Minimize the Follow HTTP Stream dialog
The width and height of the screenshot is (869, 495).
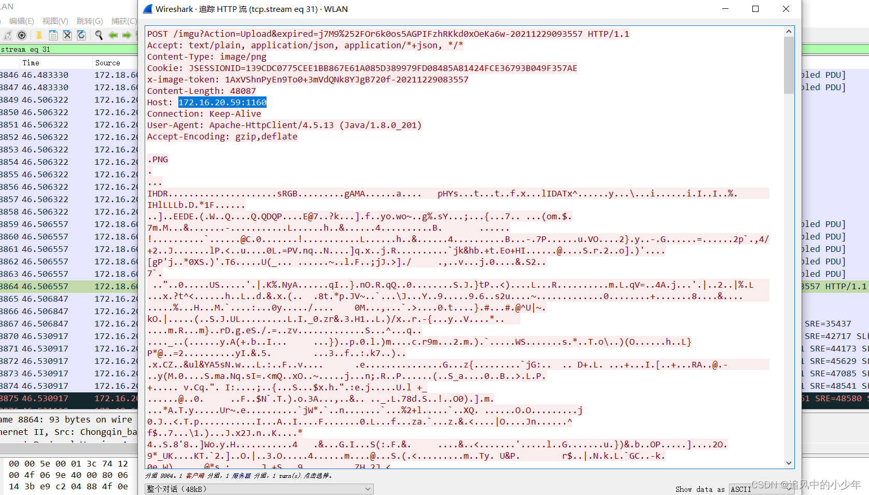(725, 9)
